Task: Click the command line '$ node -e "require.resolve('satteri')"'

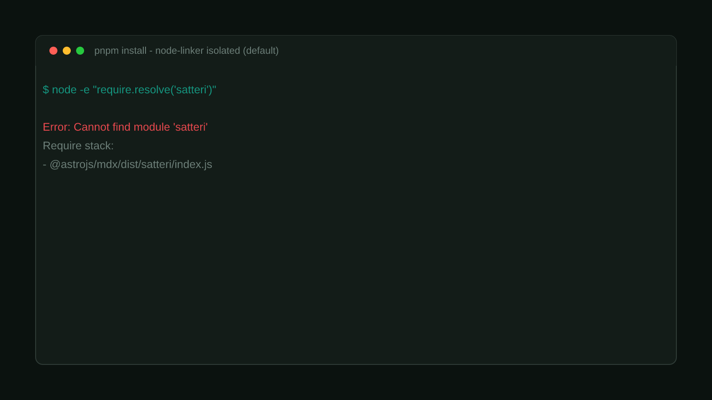Action: coord(129,90)
